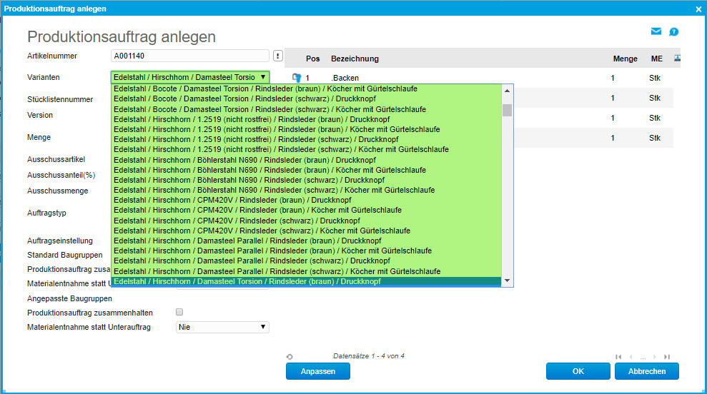Click into the Artikelnummer input field
The width and height of the screenshot is (707, 394).
(189, 56)
